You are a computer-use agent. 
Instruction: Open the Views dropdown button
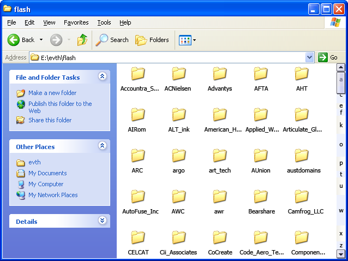pyautogui.click(x=187, y=40)
